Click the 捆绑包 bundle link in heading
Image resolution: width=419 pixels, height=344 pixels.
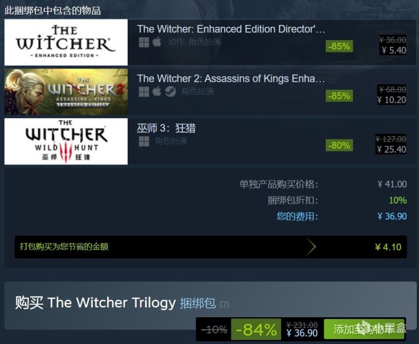click(198, 303)
